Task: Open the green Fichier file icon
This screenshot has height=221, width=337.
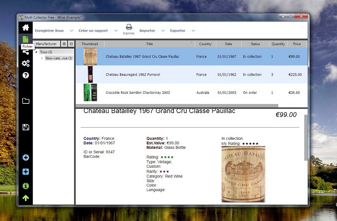Action: click(25, 39)
